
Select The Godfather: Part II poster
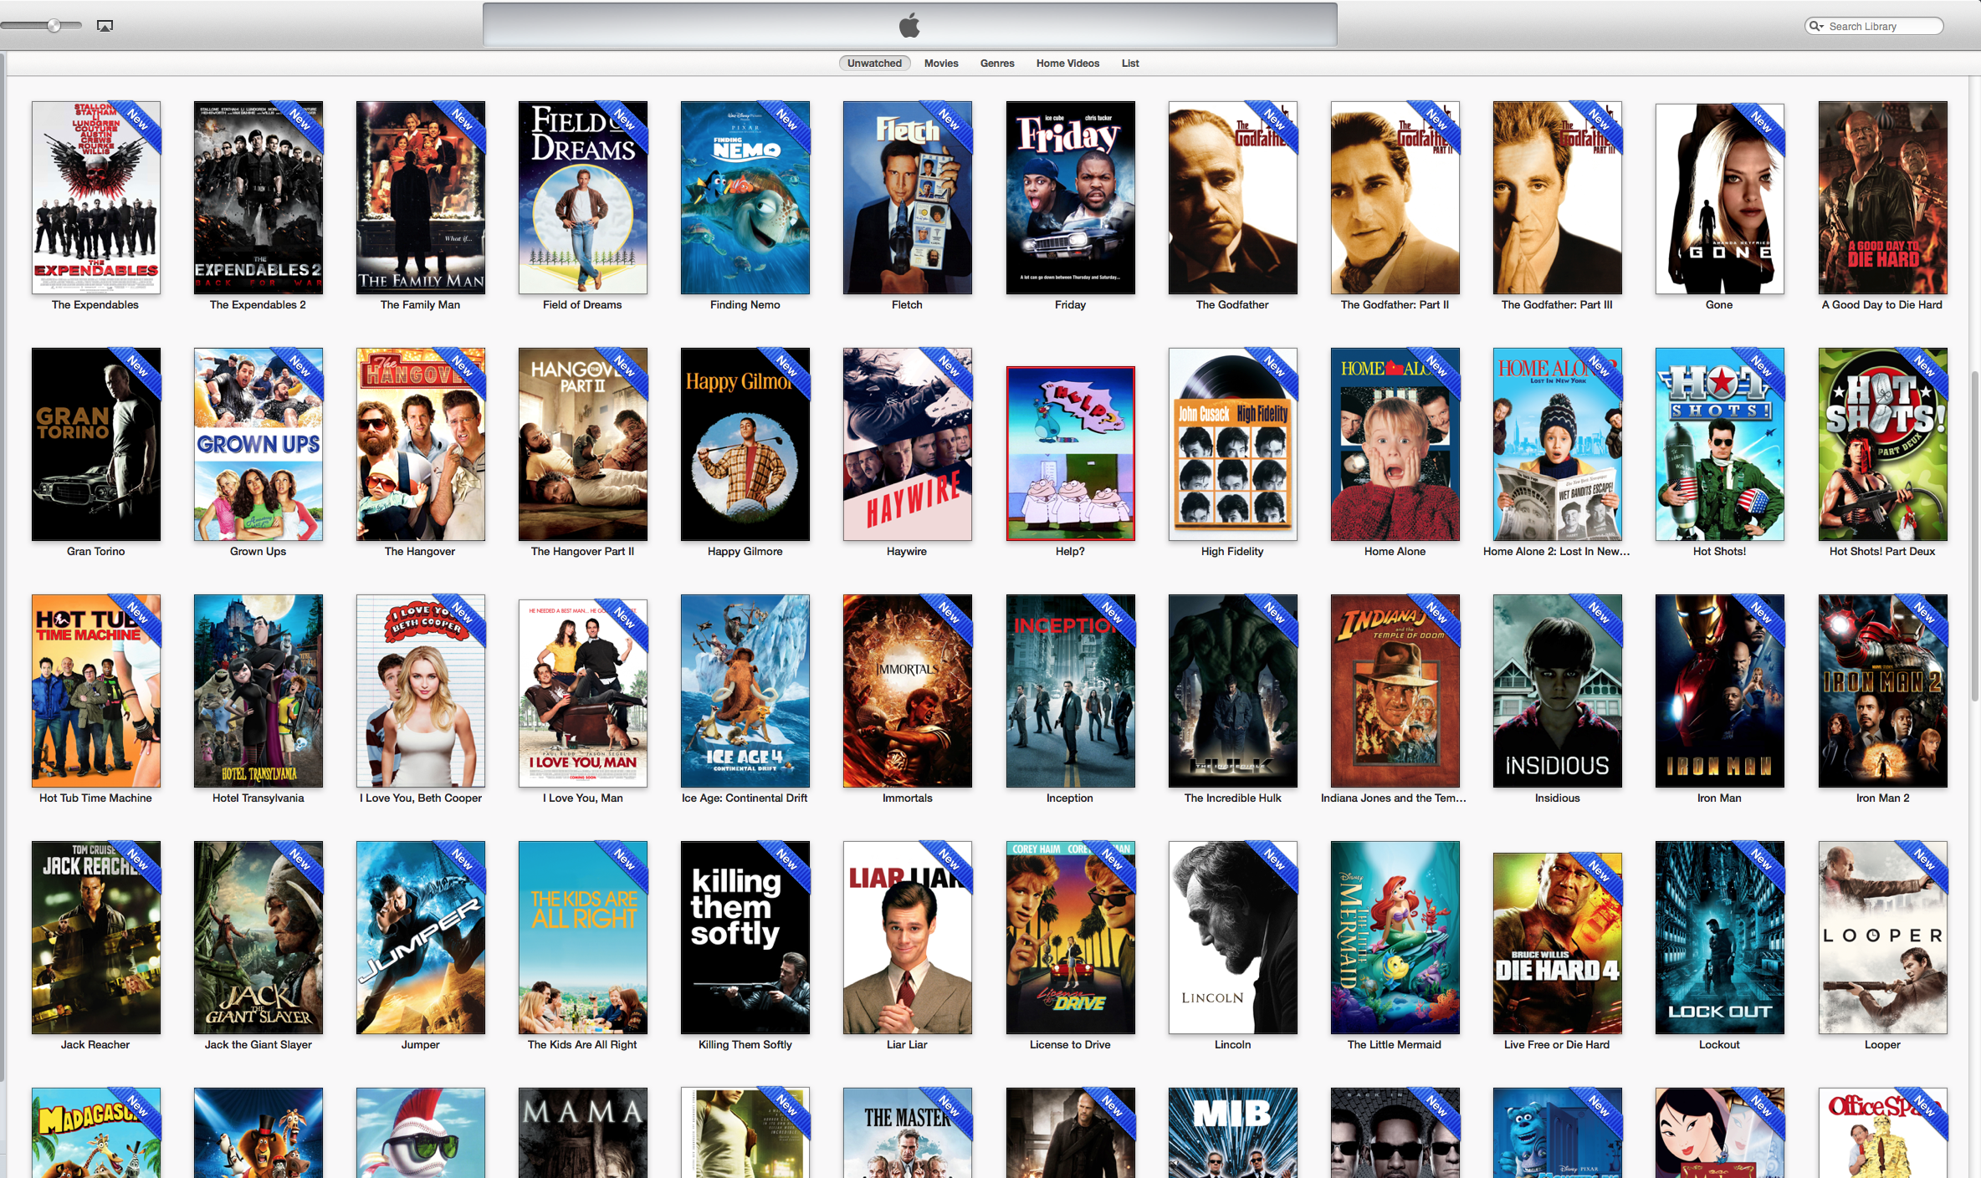[x=1395, y=197]
